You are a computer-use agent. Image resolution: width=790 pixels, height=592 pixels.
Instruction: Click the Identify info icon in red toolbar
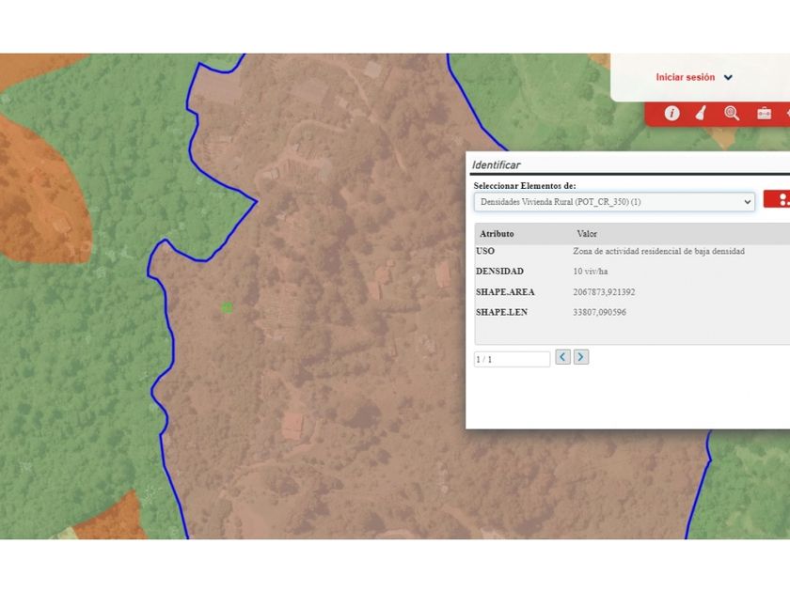(671, 114)
